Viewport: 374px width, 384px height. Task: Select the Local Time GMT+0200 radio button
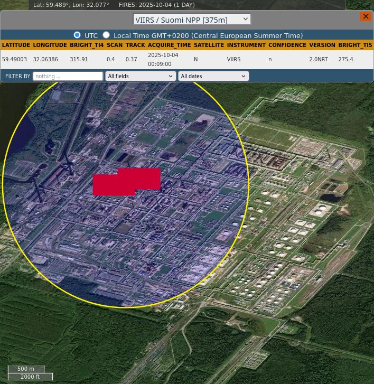[106, 35]
